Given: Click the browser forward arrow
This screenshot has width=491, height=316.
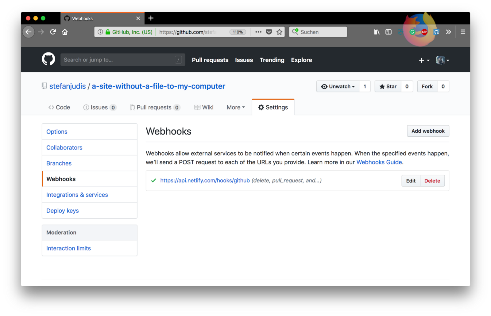Looking at the screenshot, I should 41,32.
